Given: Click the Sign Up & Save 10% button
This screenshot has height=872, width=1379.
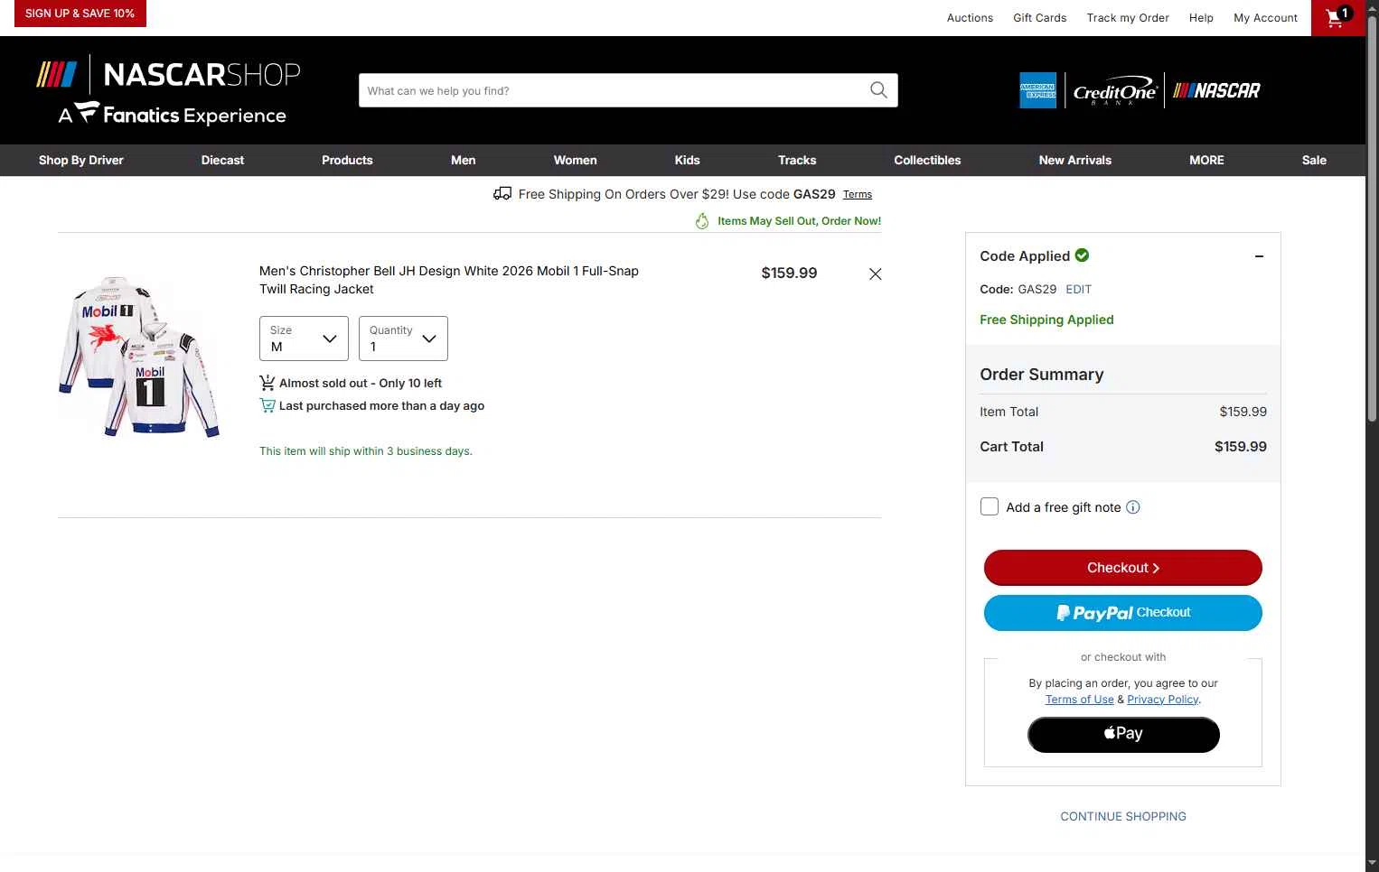Looking at the screenshot, I should click(80, 14).
